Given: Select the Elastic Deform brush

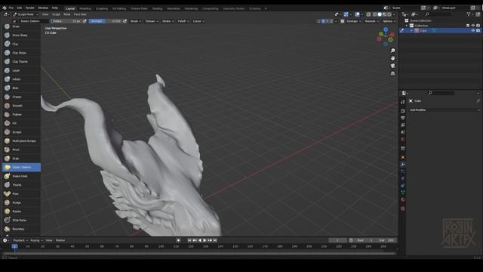Looking at the screenshot, I should tap(21, 167).
